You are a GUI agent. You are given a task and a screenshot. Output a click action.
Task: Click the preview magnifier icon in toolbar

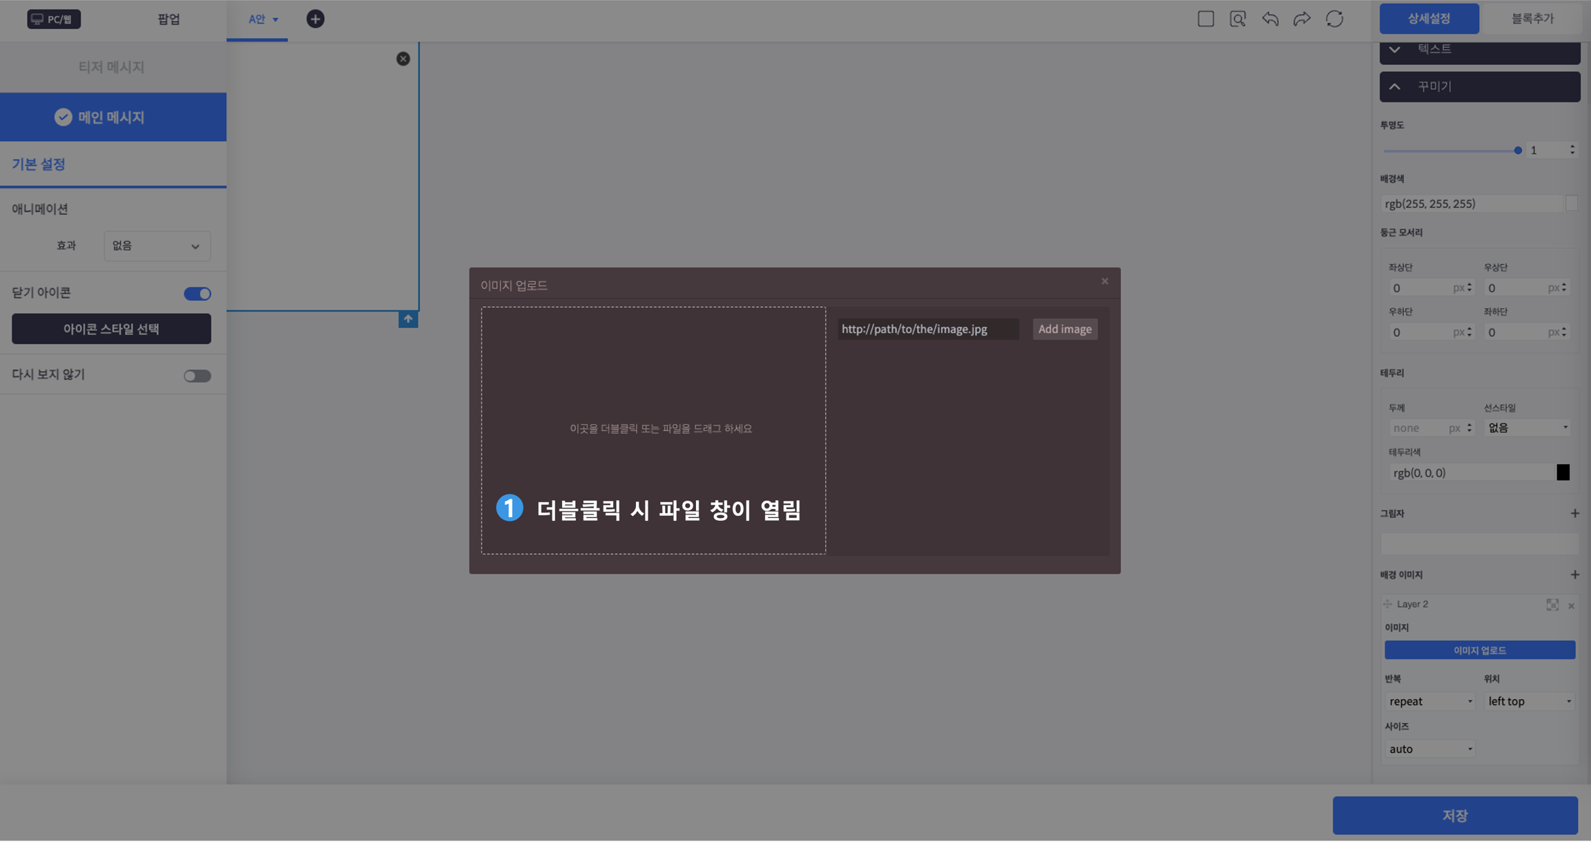(x=1237, y=19)
